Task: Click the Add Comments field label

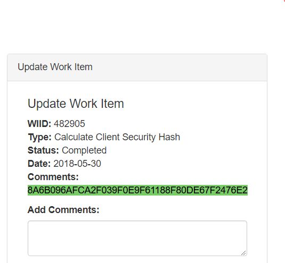Action: point(63,210)
